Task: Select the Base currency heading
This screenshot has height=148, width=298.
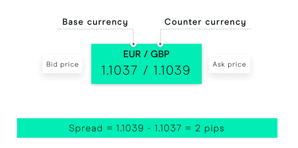Action: (x=95, y=22)
